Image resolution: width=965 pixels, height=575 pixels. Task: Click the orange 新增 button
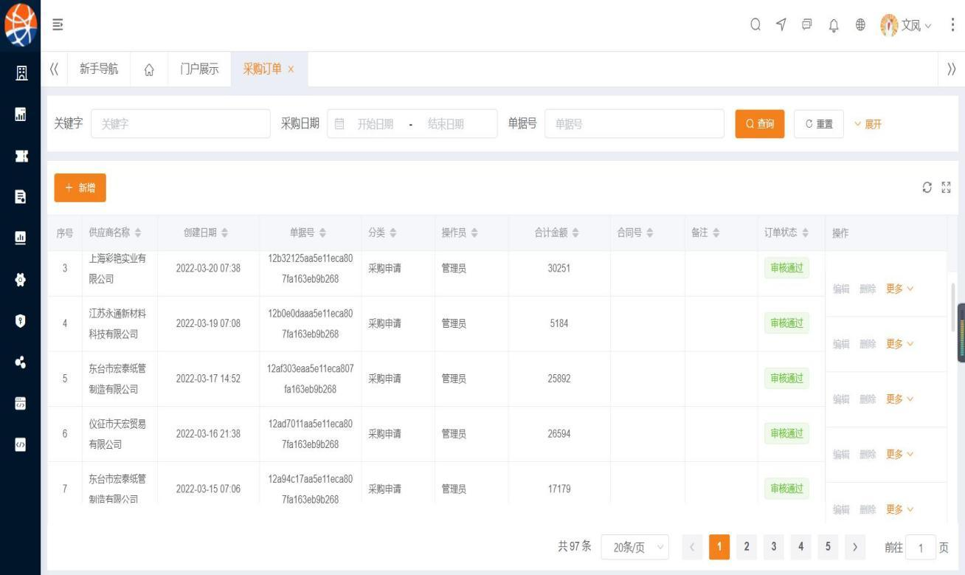[x=80, y=188]
